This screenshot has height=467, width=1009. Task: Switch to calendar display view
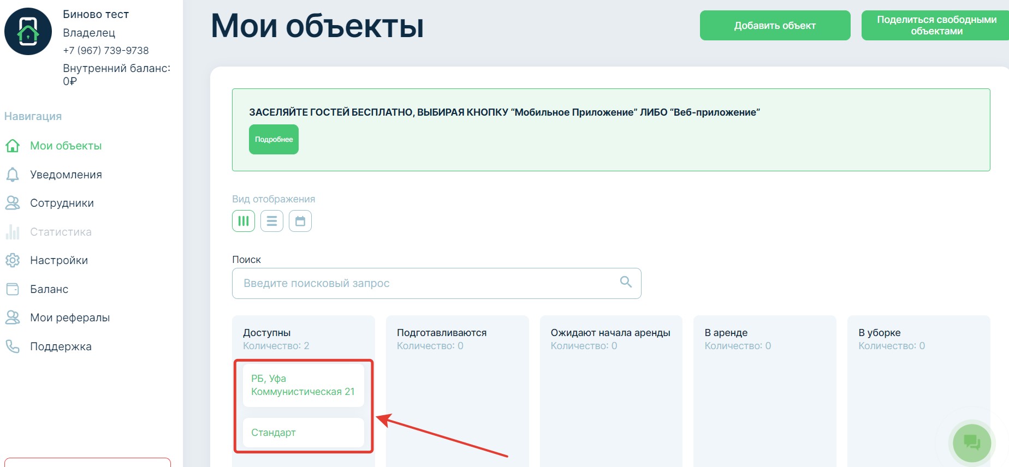[300, 221]
